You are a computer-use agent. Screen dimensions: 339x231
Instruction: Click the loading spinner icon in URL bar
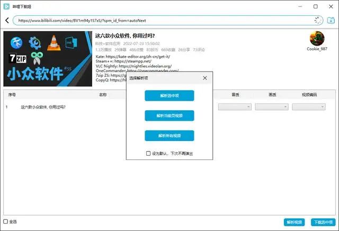[x=318, y=20]
